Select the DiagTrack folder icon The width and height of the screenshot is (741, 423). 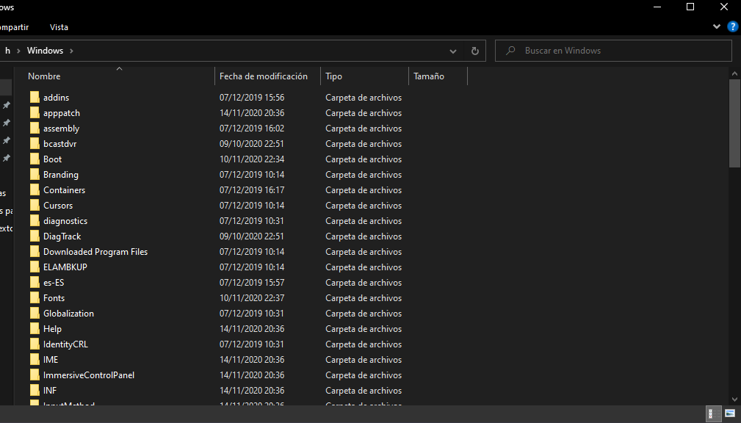(x=35, y=236)
